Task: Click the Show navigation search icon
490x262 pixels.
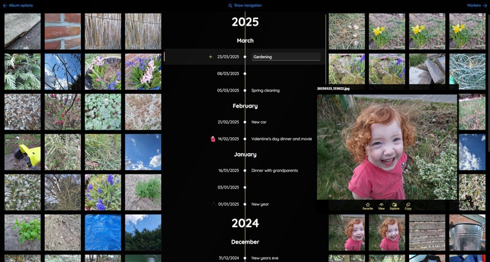Action: pos(230,6)
